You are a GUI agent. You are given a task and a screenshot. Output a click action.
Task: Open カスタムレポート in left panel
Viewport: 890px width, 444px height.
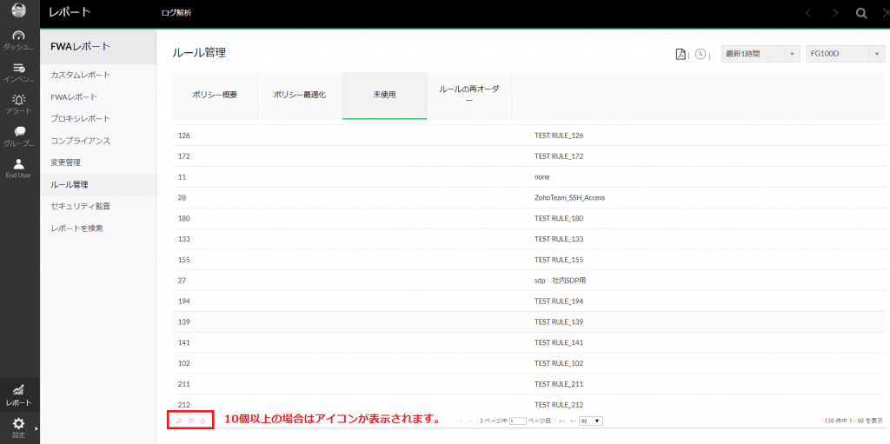[81, 75]
